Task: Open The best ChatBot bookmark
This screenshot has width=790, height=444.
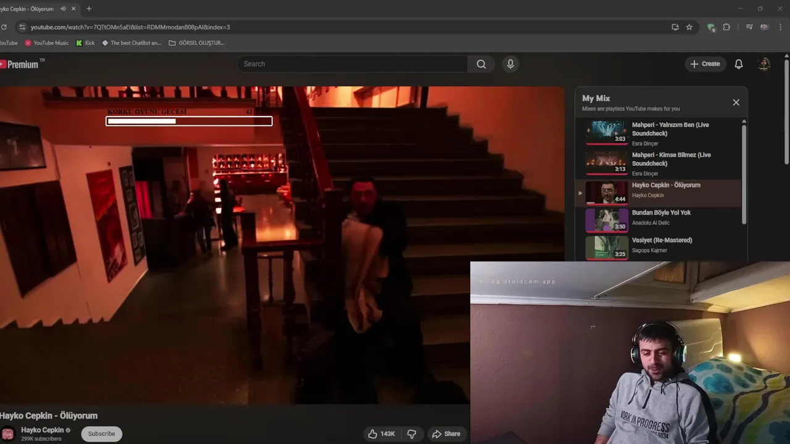Action: (x=131, y=43)
